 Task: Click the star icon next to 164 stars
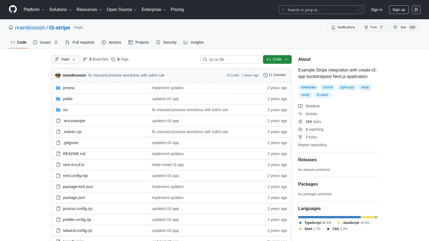point(300,122)
